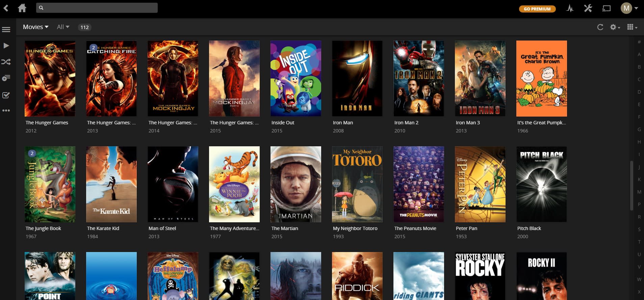Click the Iron Man 2 title
Screen dimensions: 644x300
coord(406,123)
